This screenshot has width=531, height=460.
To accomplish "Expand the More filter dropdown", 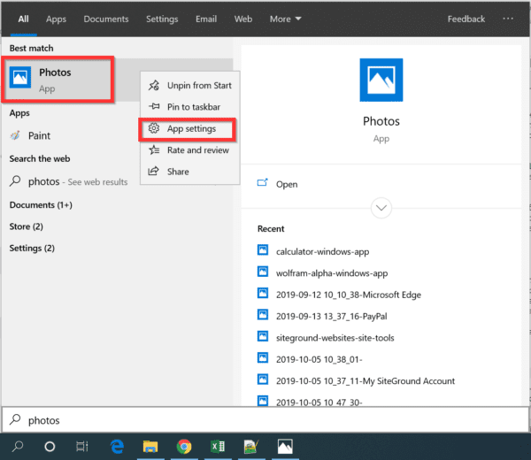I will (x=285, y=19).
